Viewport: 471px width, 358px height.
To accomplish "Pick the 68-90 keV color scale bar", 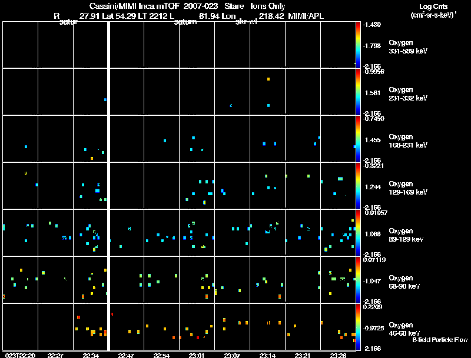I will [358, 280].
